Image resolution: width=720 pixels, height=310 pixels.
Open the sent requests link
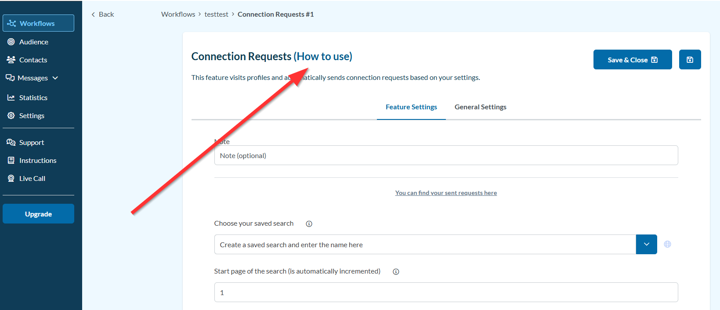[446, 193]
